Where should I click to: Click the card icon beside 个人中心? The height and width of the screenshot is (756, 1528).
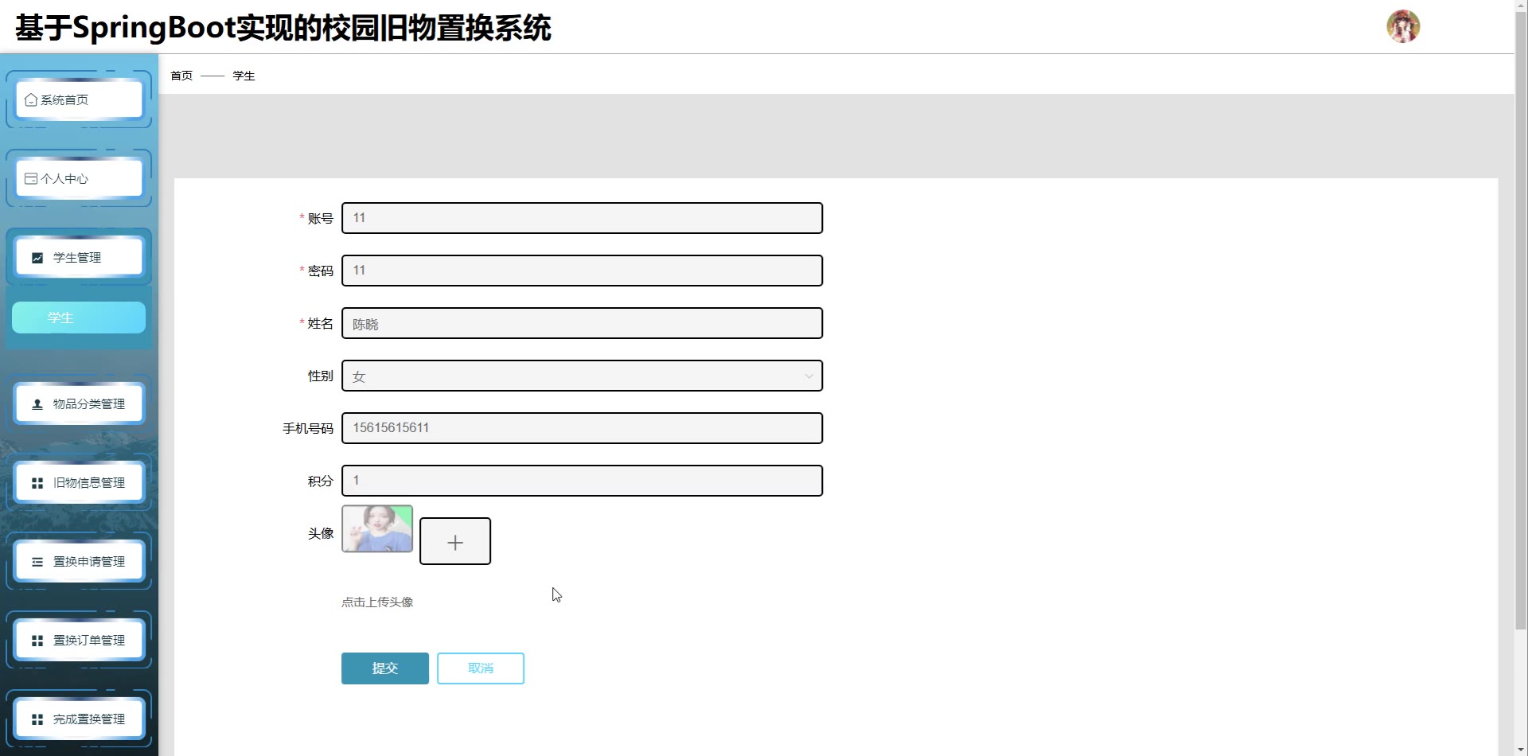pos(31,179)
